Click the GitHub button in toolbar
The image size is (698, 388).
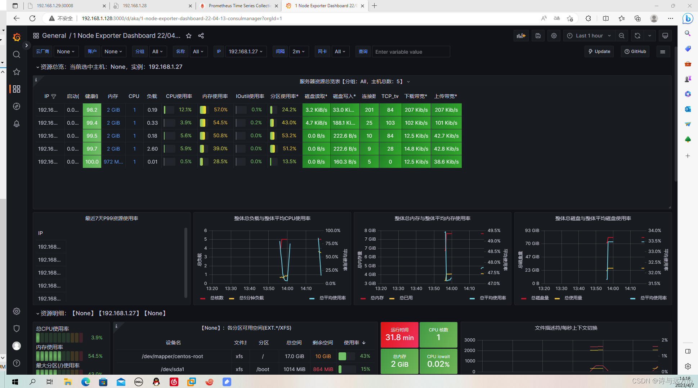pyautogui.click(x=635, y=51)
